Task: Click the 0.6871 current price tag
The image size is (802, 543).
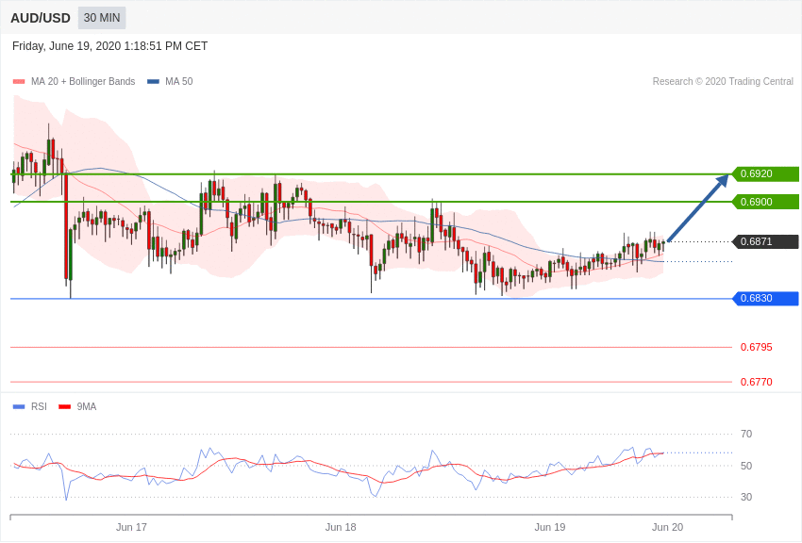Action: 766,241
